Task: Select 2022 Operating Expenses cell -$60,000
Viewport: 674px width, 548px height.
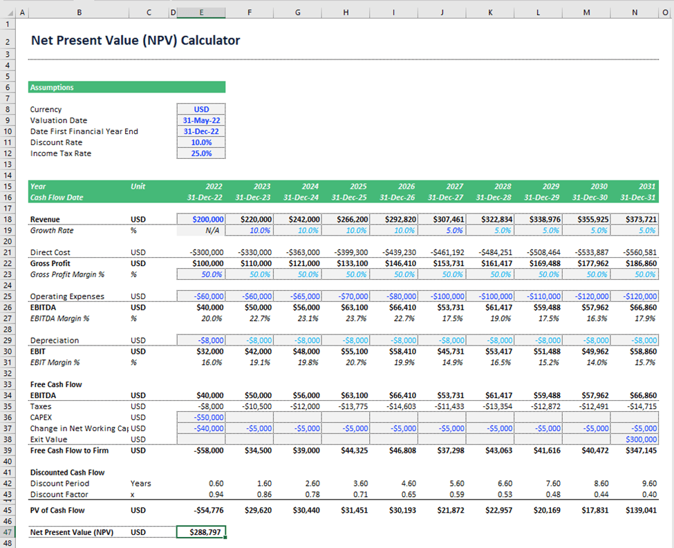Action: pos(200,296)
